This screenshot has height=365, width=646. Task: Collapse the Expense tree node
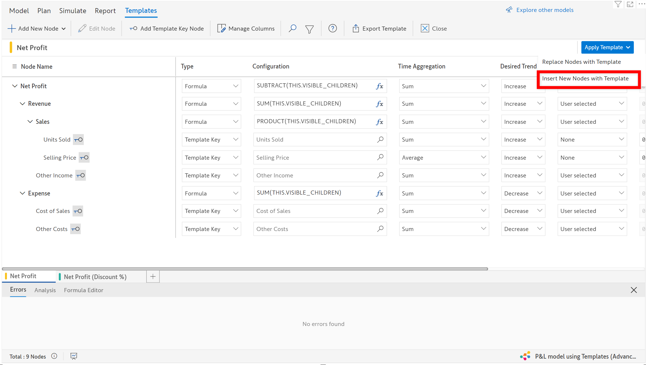click(x=22, y=193)
